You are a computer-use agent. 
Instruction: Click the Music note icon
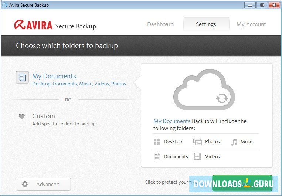pyautogui.click(x=234, y=142)
